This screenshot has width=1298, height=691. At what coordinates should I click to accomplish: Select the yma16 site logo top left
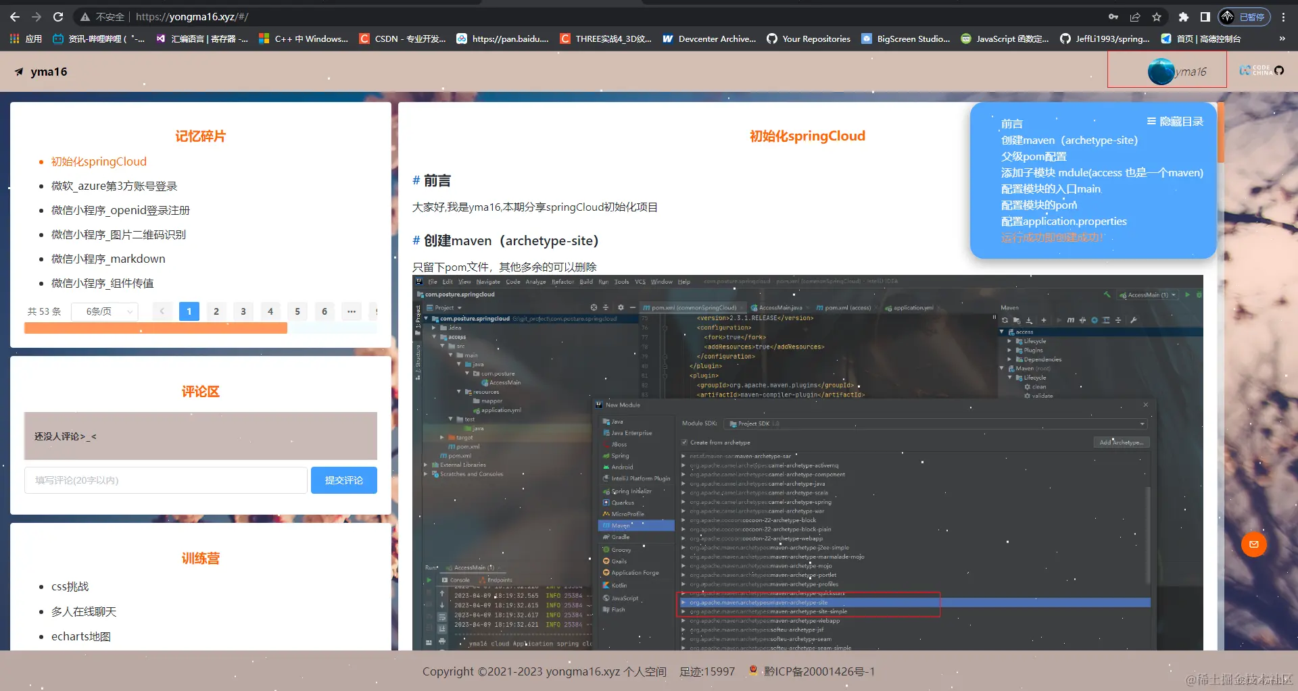(41, 71)
